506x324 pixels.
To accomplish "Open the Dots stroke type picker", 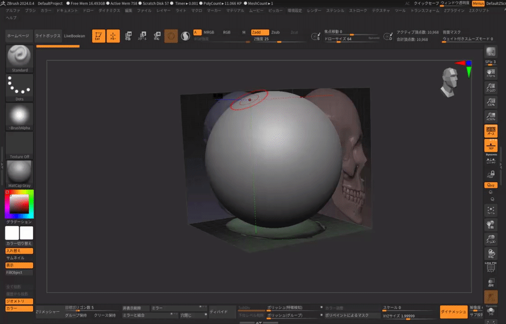I will tap(20, 86).
